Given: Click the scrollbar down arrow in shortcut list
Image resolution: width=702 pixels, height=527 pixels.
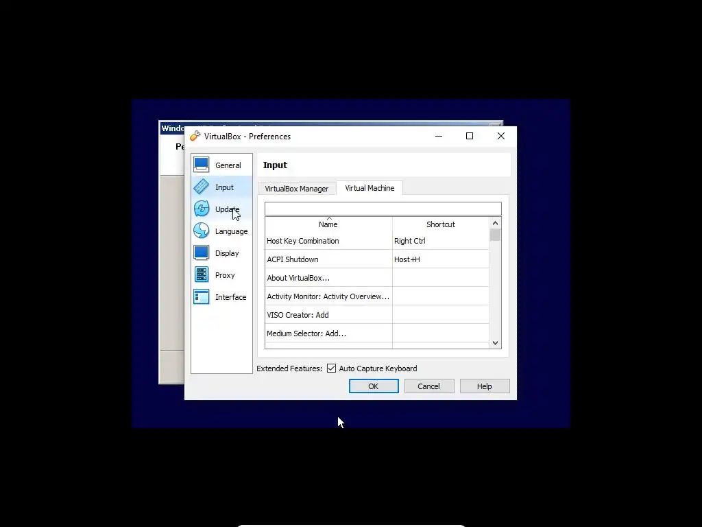Looking at the screenshot, I should point(495,343).
